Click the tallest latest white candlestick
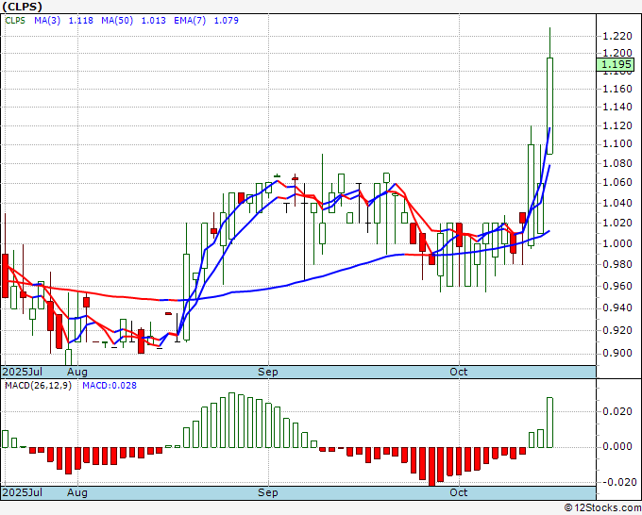The image size is (642, 515). [x=549, y=104]
